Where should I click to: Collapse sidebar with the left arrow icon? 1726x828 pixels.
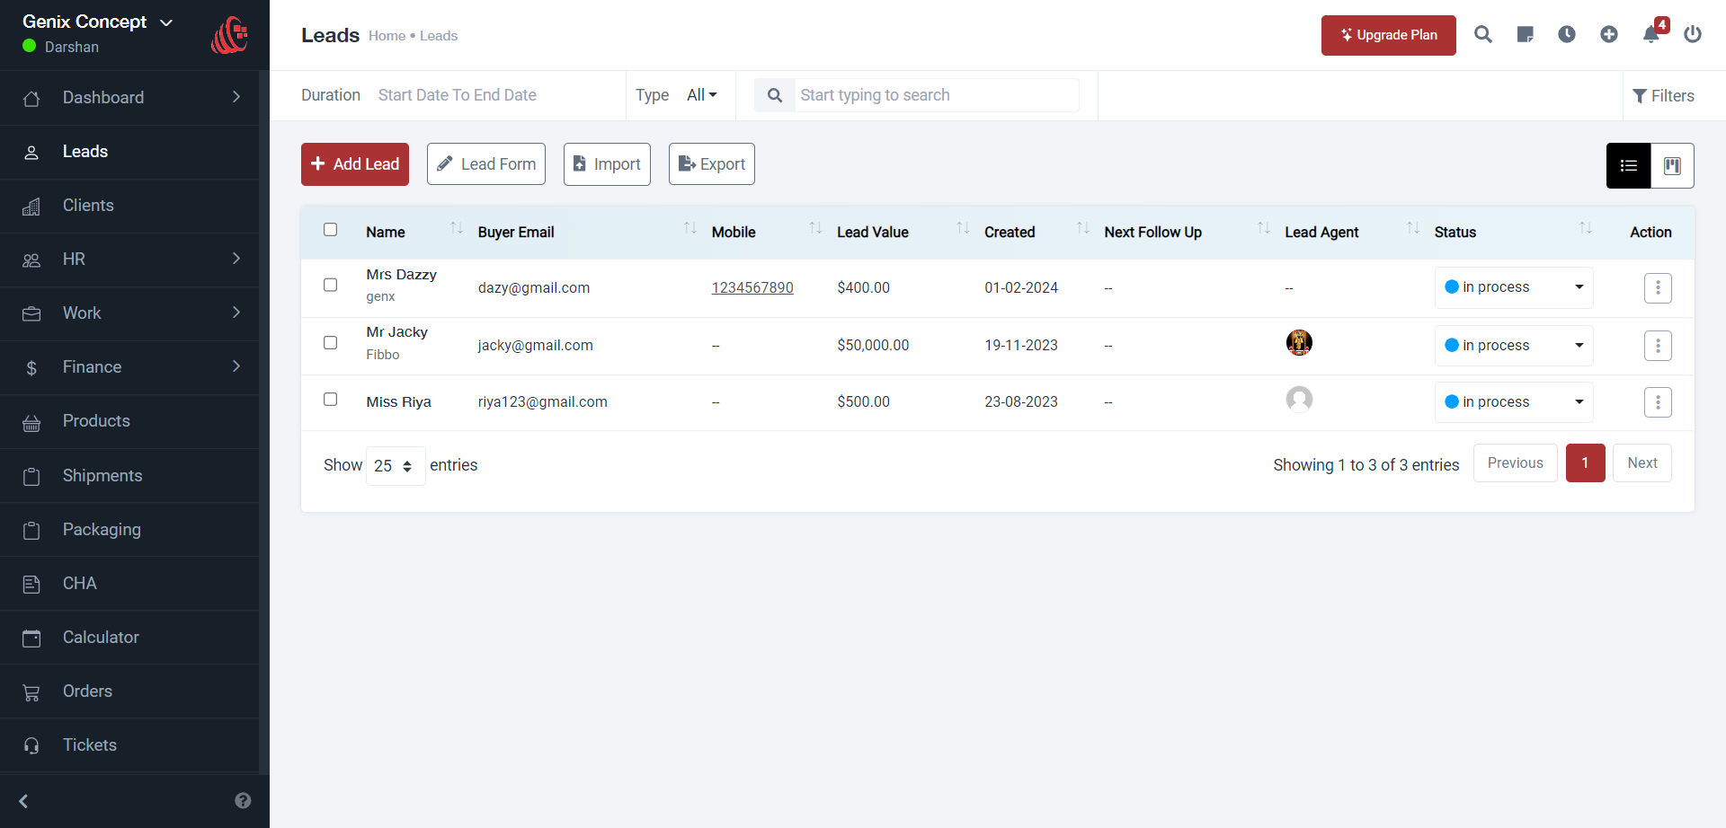24,801
